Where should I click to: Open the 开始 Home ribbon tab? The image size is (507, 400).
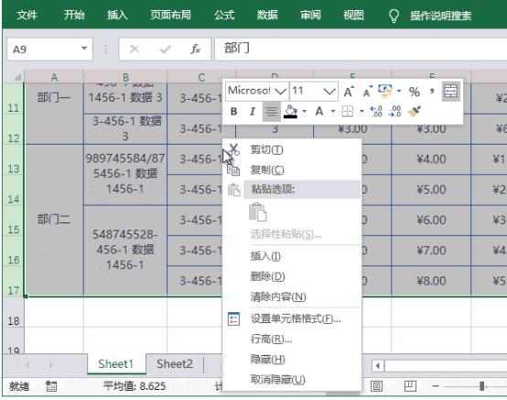(74, 15)
